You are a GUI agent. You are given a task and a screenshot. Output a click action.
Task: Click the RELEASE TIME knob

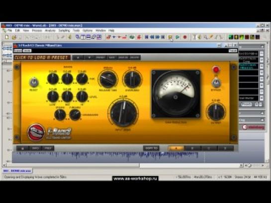(108, 79)
